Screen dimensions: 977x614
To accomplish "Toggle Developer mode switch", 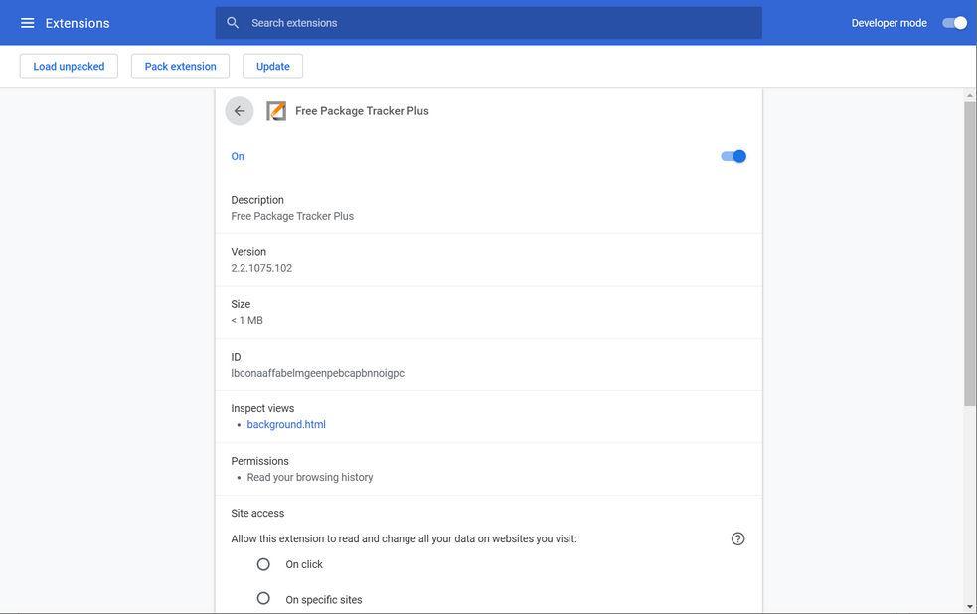I will tap(954, 23).
